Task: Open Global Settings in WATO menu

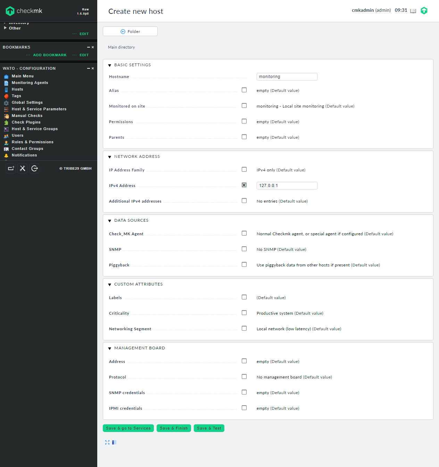Action: point(27,102)
